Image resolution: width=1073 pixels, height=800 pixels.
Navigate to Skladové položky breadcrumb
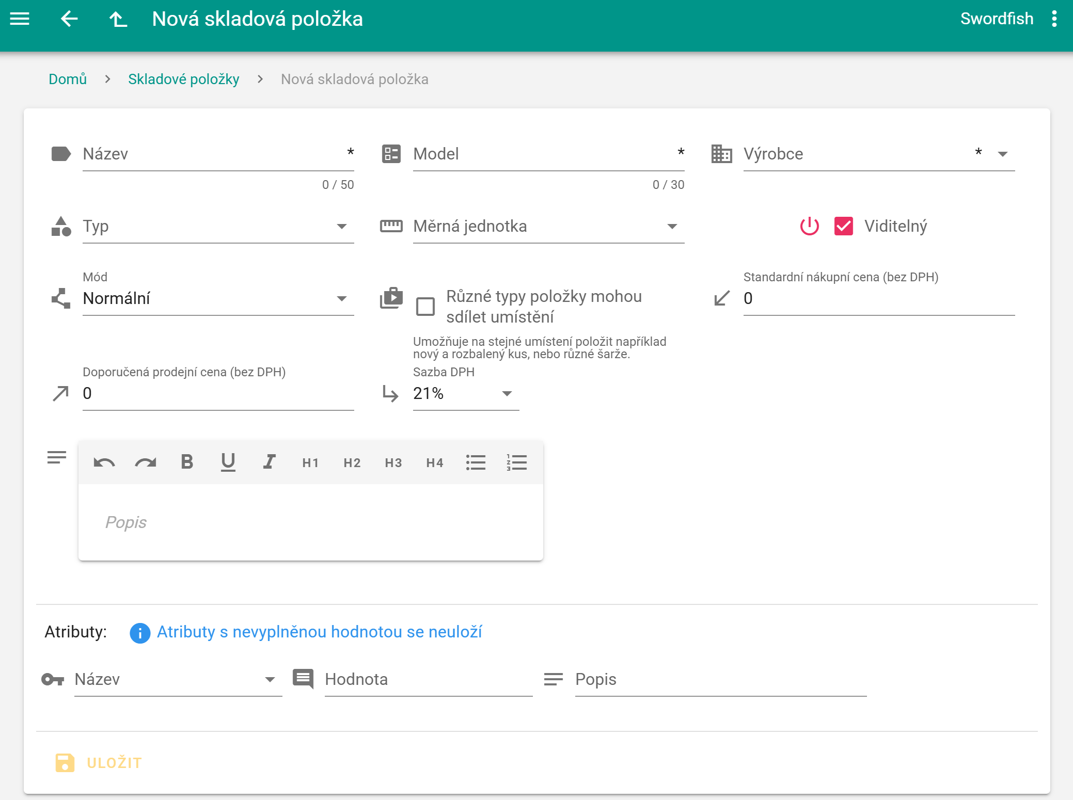click(x=183, y=79)
